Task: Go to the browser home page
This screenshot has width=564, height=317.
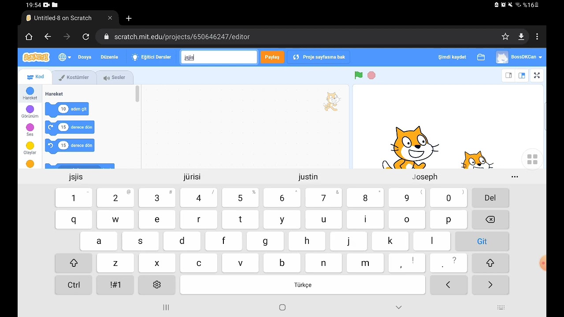Action: tap(29, 37)
